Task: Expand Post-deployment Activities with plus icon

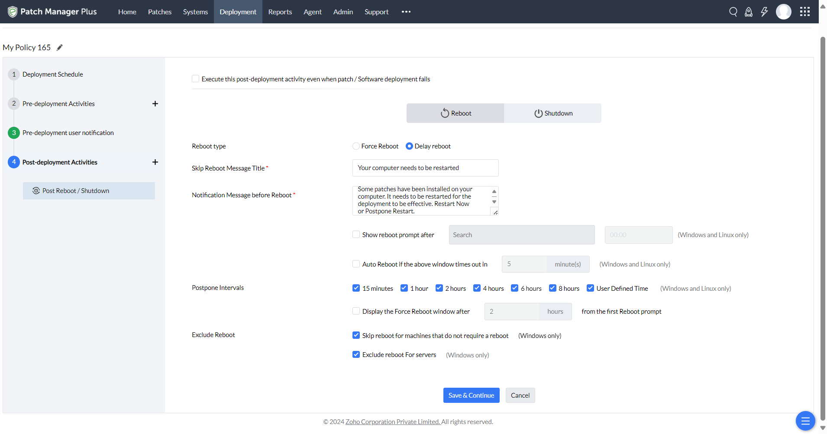Action: [x=155, y=162]
